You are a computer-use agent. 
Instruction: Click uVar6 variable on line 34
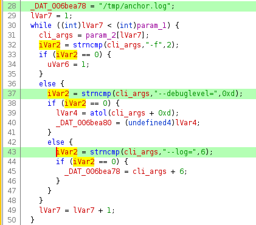click(x=58, y=64)
